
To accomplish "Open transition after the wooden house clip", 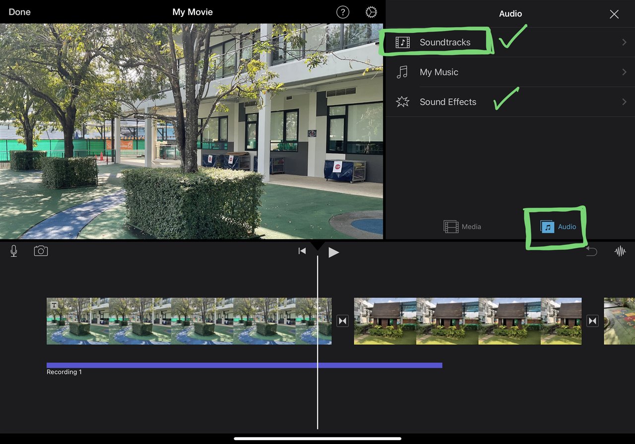I will [592, 321].
